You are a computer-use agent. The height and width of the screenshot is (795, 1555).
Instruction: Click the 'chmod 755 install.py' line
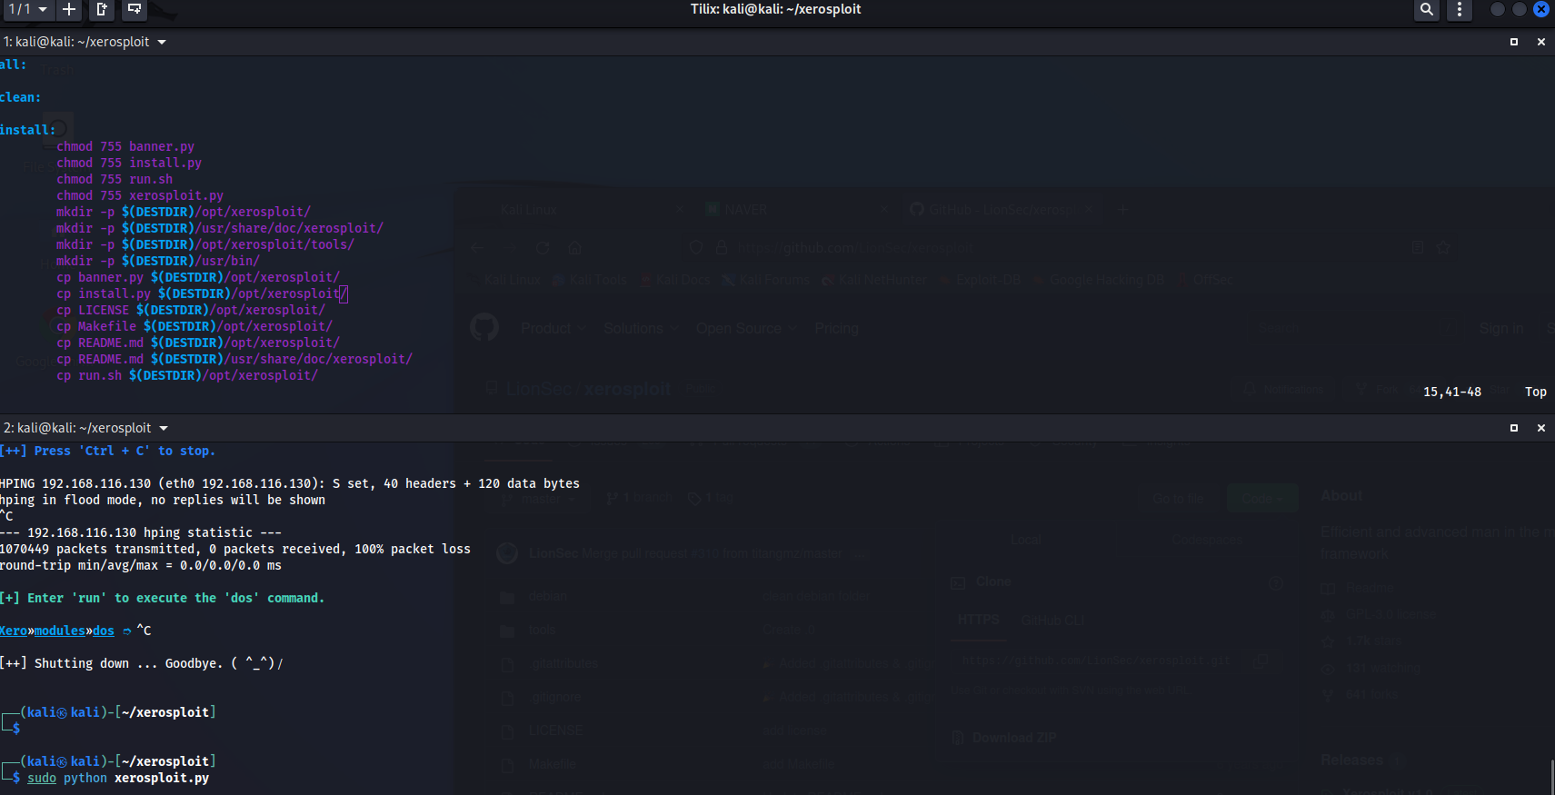(x=129, y=163)
